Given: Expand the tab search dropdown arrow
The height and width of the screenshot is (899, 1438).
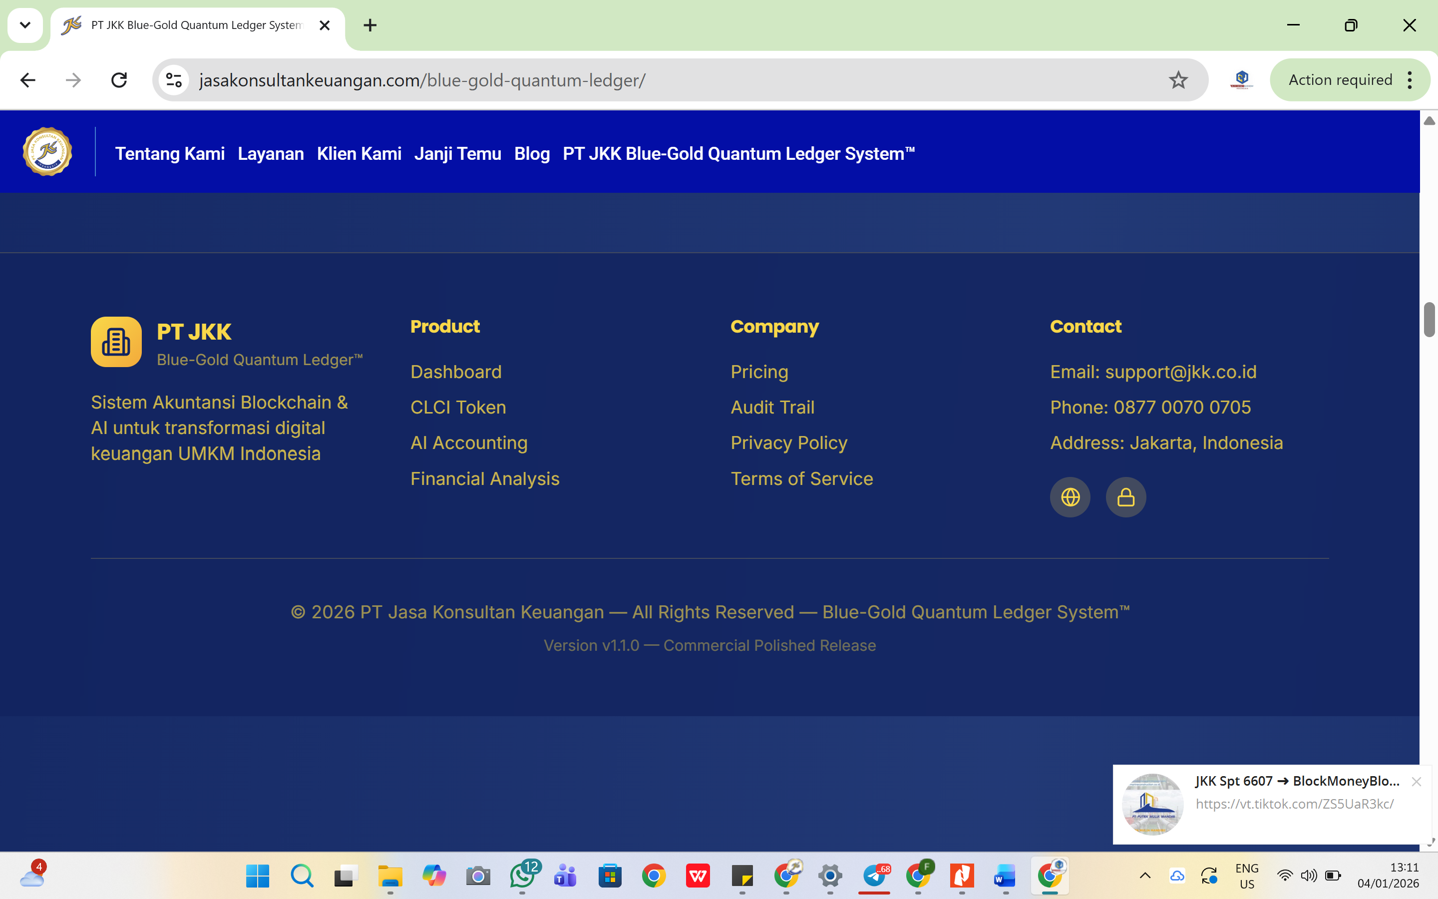Looking at the screenshot, I should (x=25, y=25).
